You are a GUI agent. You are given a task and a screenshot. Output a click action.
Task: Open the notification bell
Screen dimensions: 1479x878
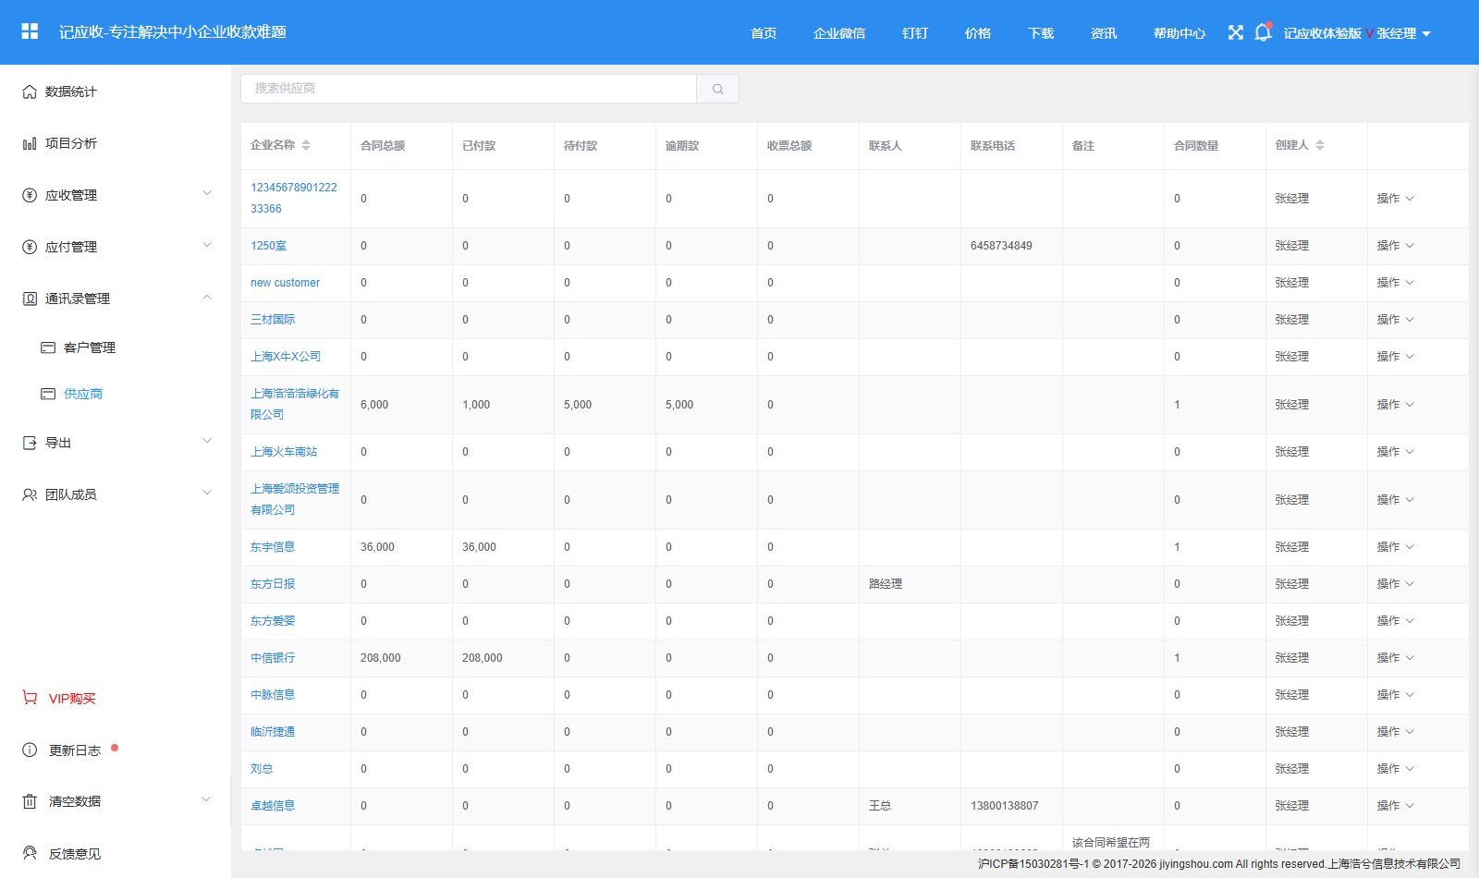pyautogui.click(x=1263, y=32)
